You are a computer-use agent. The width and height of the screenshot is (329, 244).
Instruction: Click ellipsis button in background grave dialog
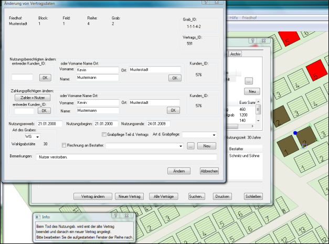(x=249, y=81)
